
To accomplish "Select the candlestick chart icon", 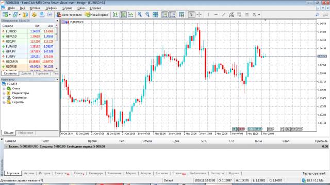I will click(123, 15).
